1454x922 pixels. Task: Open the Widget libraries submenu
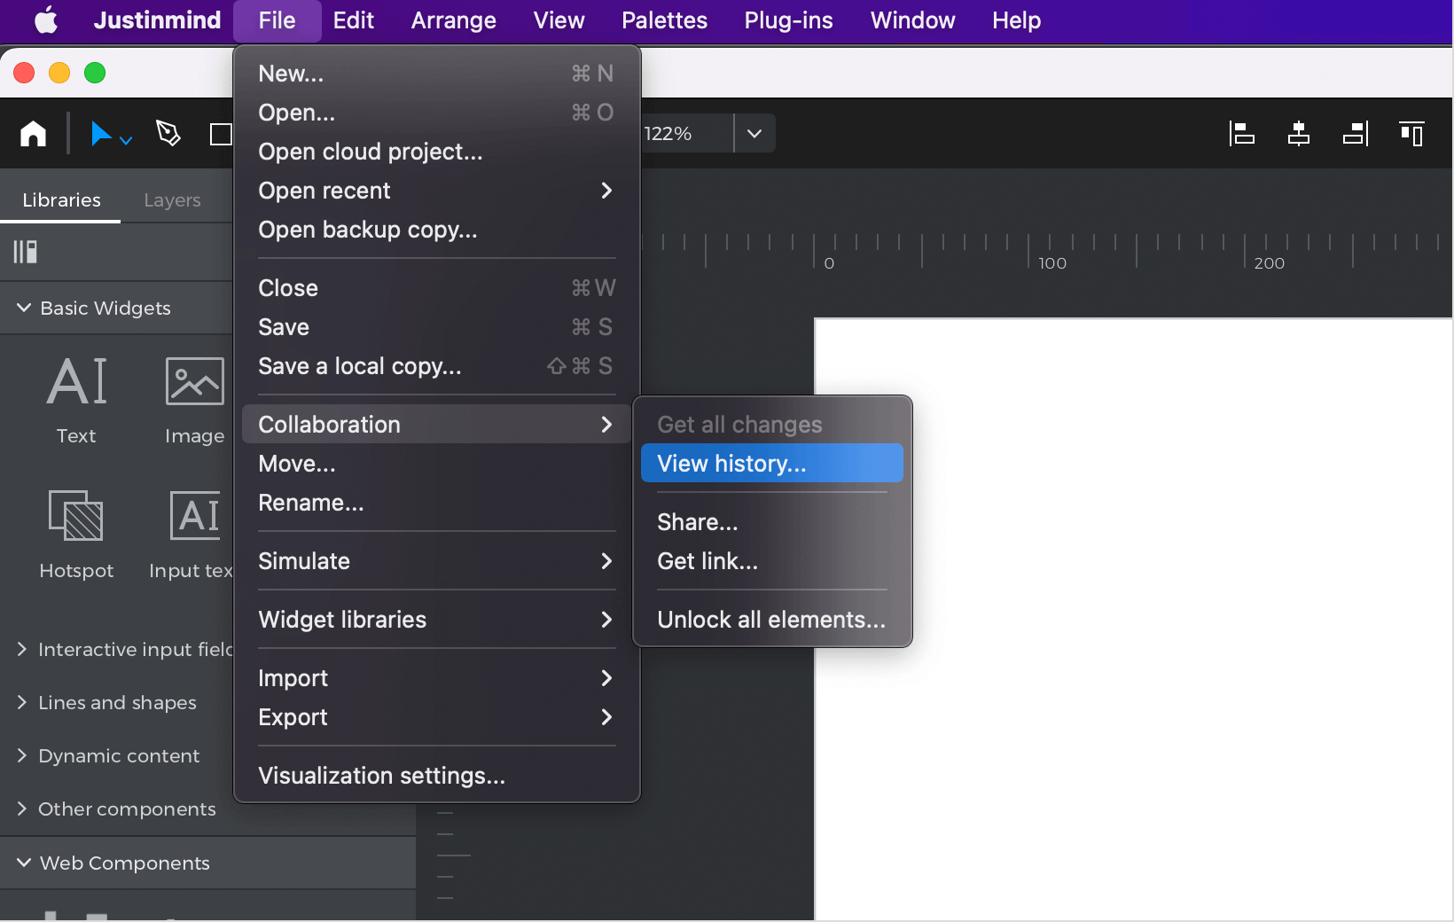point(436,620)
